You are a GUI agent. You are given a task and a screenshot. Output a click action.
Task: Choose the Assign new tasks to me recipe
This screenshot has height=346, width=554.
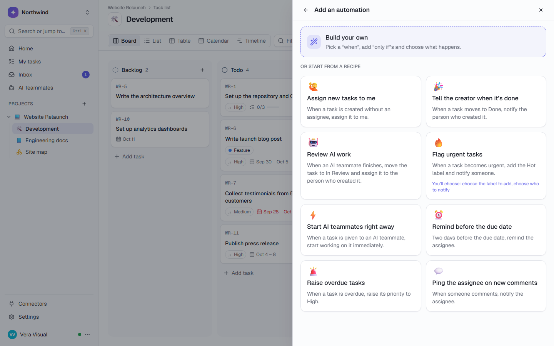point(361,101)
